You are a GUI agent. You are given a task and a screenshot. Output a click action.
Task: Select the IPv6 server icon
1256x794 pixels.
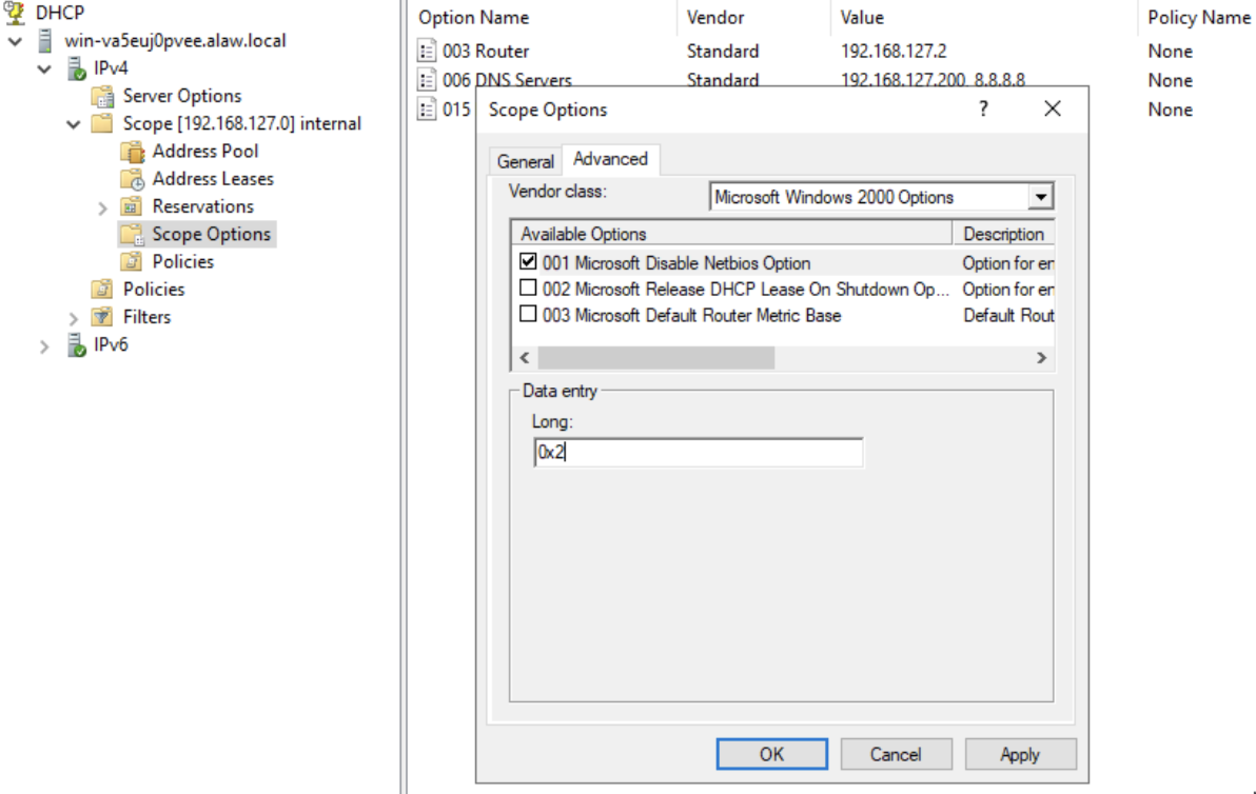pyautogui.click(x=76, y=345)
